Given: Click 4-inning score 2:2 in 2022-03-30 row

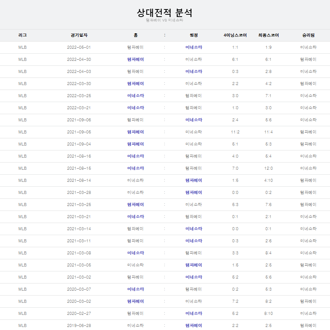Looking at the screenshot, I should (x=235, y=84).
